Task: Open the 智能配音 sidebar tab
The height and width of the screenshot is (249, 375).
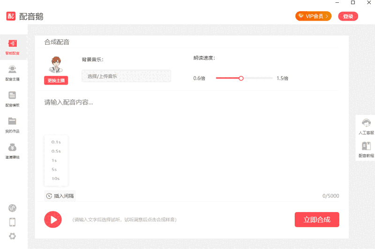Action: coord(13,47)
